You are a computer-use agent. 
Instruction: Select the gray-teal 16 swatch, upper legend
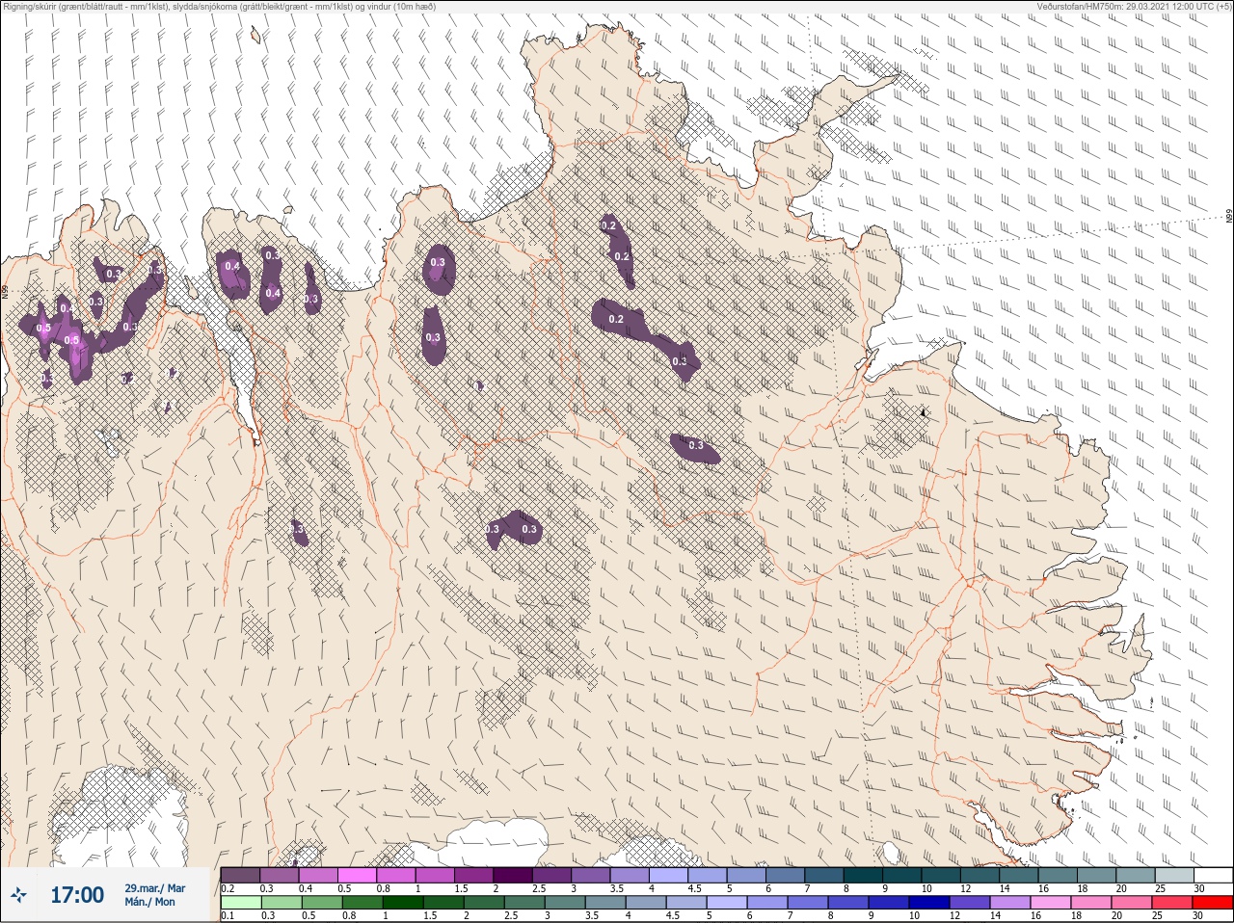1059,875
